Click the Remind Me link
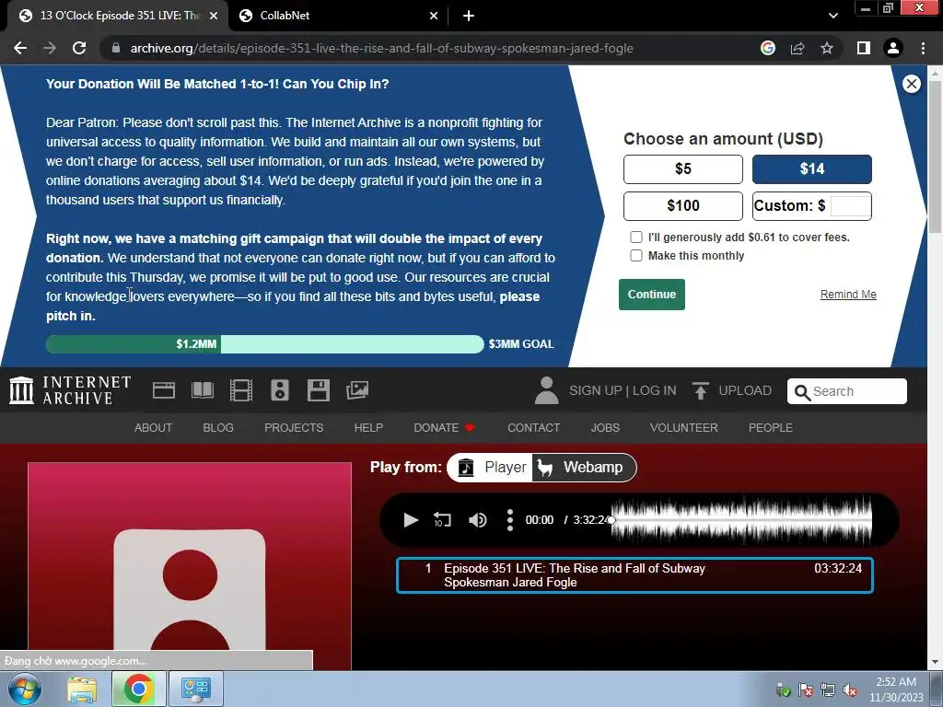This screenshot has height=707, width=943. (848, 295)
